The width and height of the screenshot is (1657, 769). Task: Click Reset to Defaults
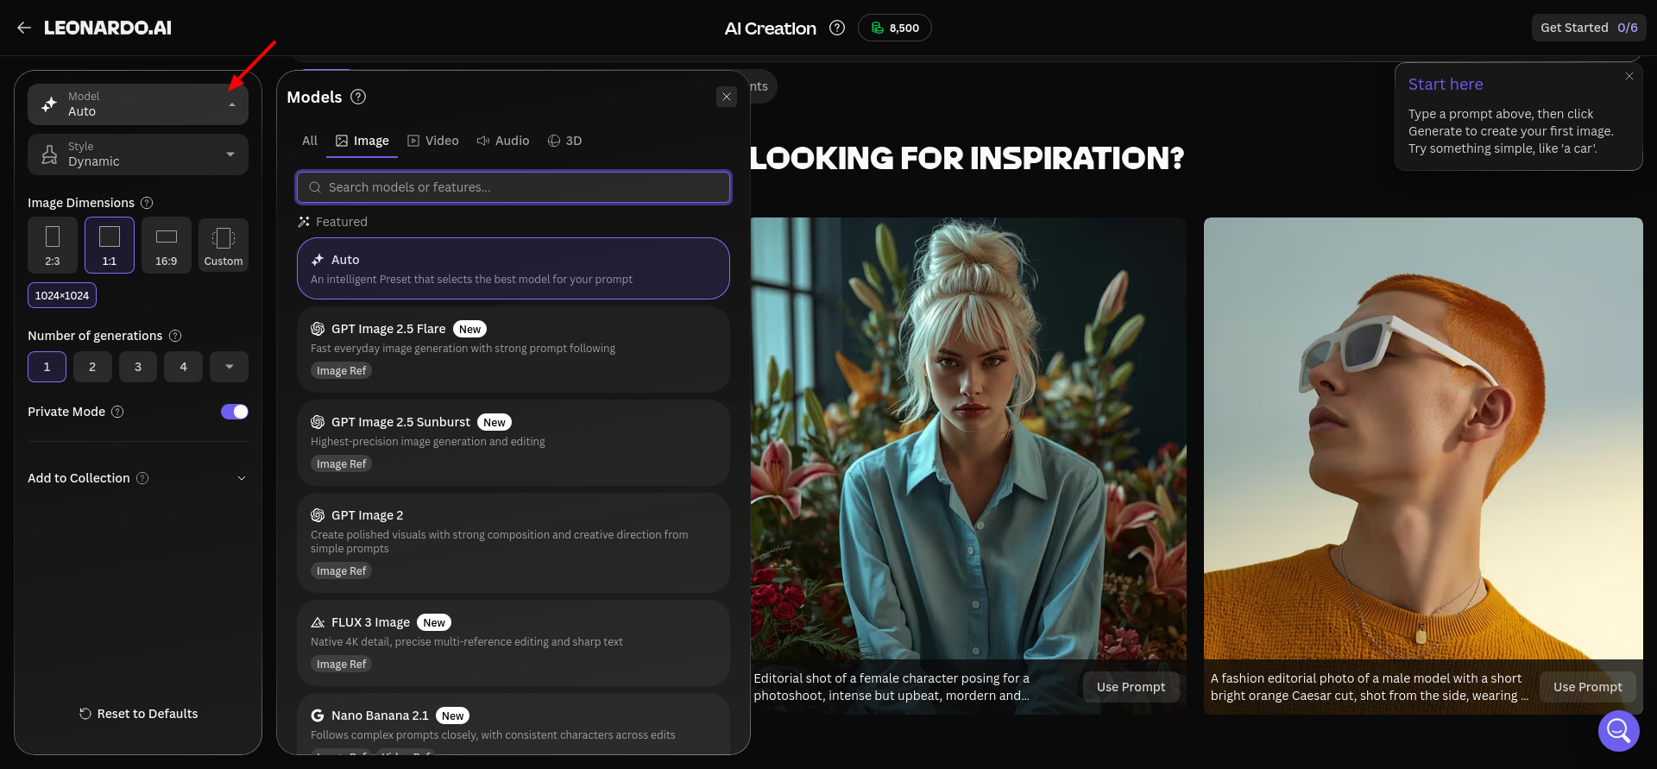click(x=138, y=714)
